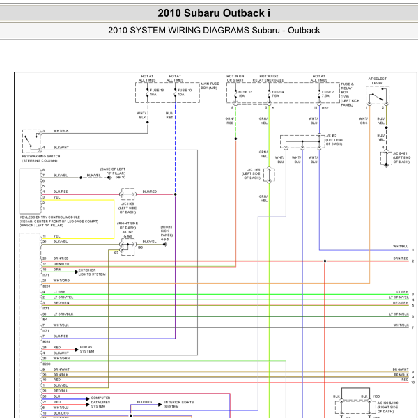
Task: Click "(BASE OF LEFT B PILLAR)" label
Action: 113,171
